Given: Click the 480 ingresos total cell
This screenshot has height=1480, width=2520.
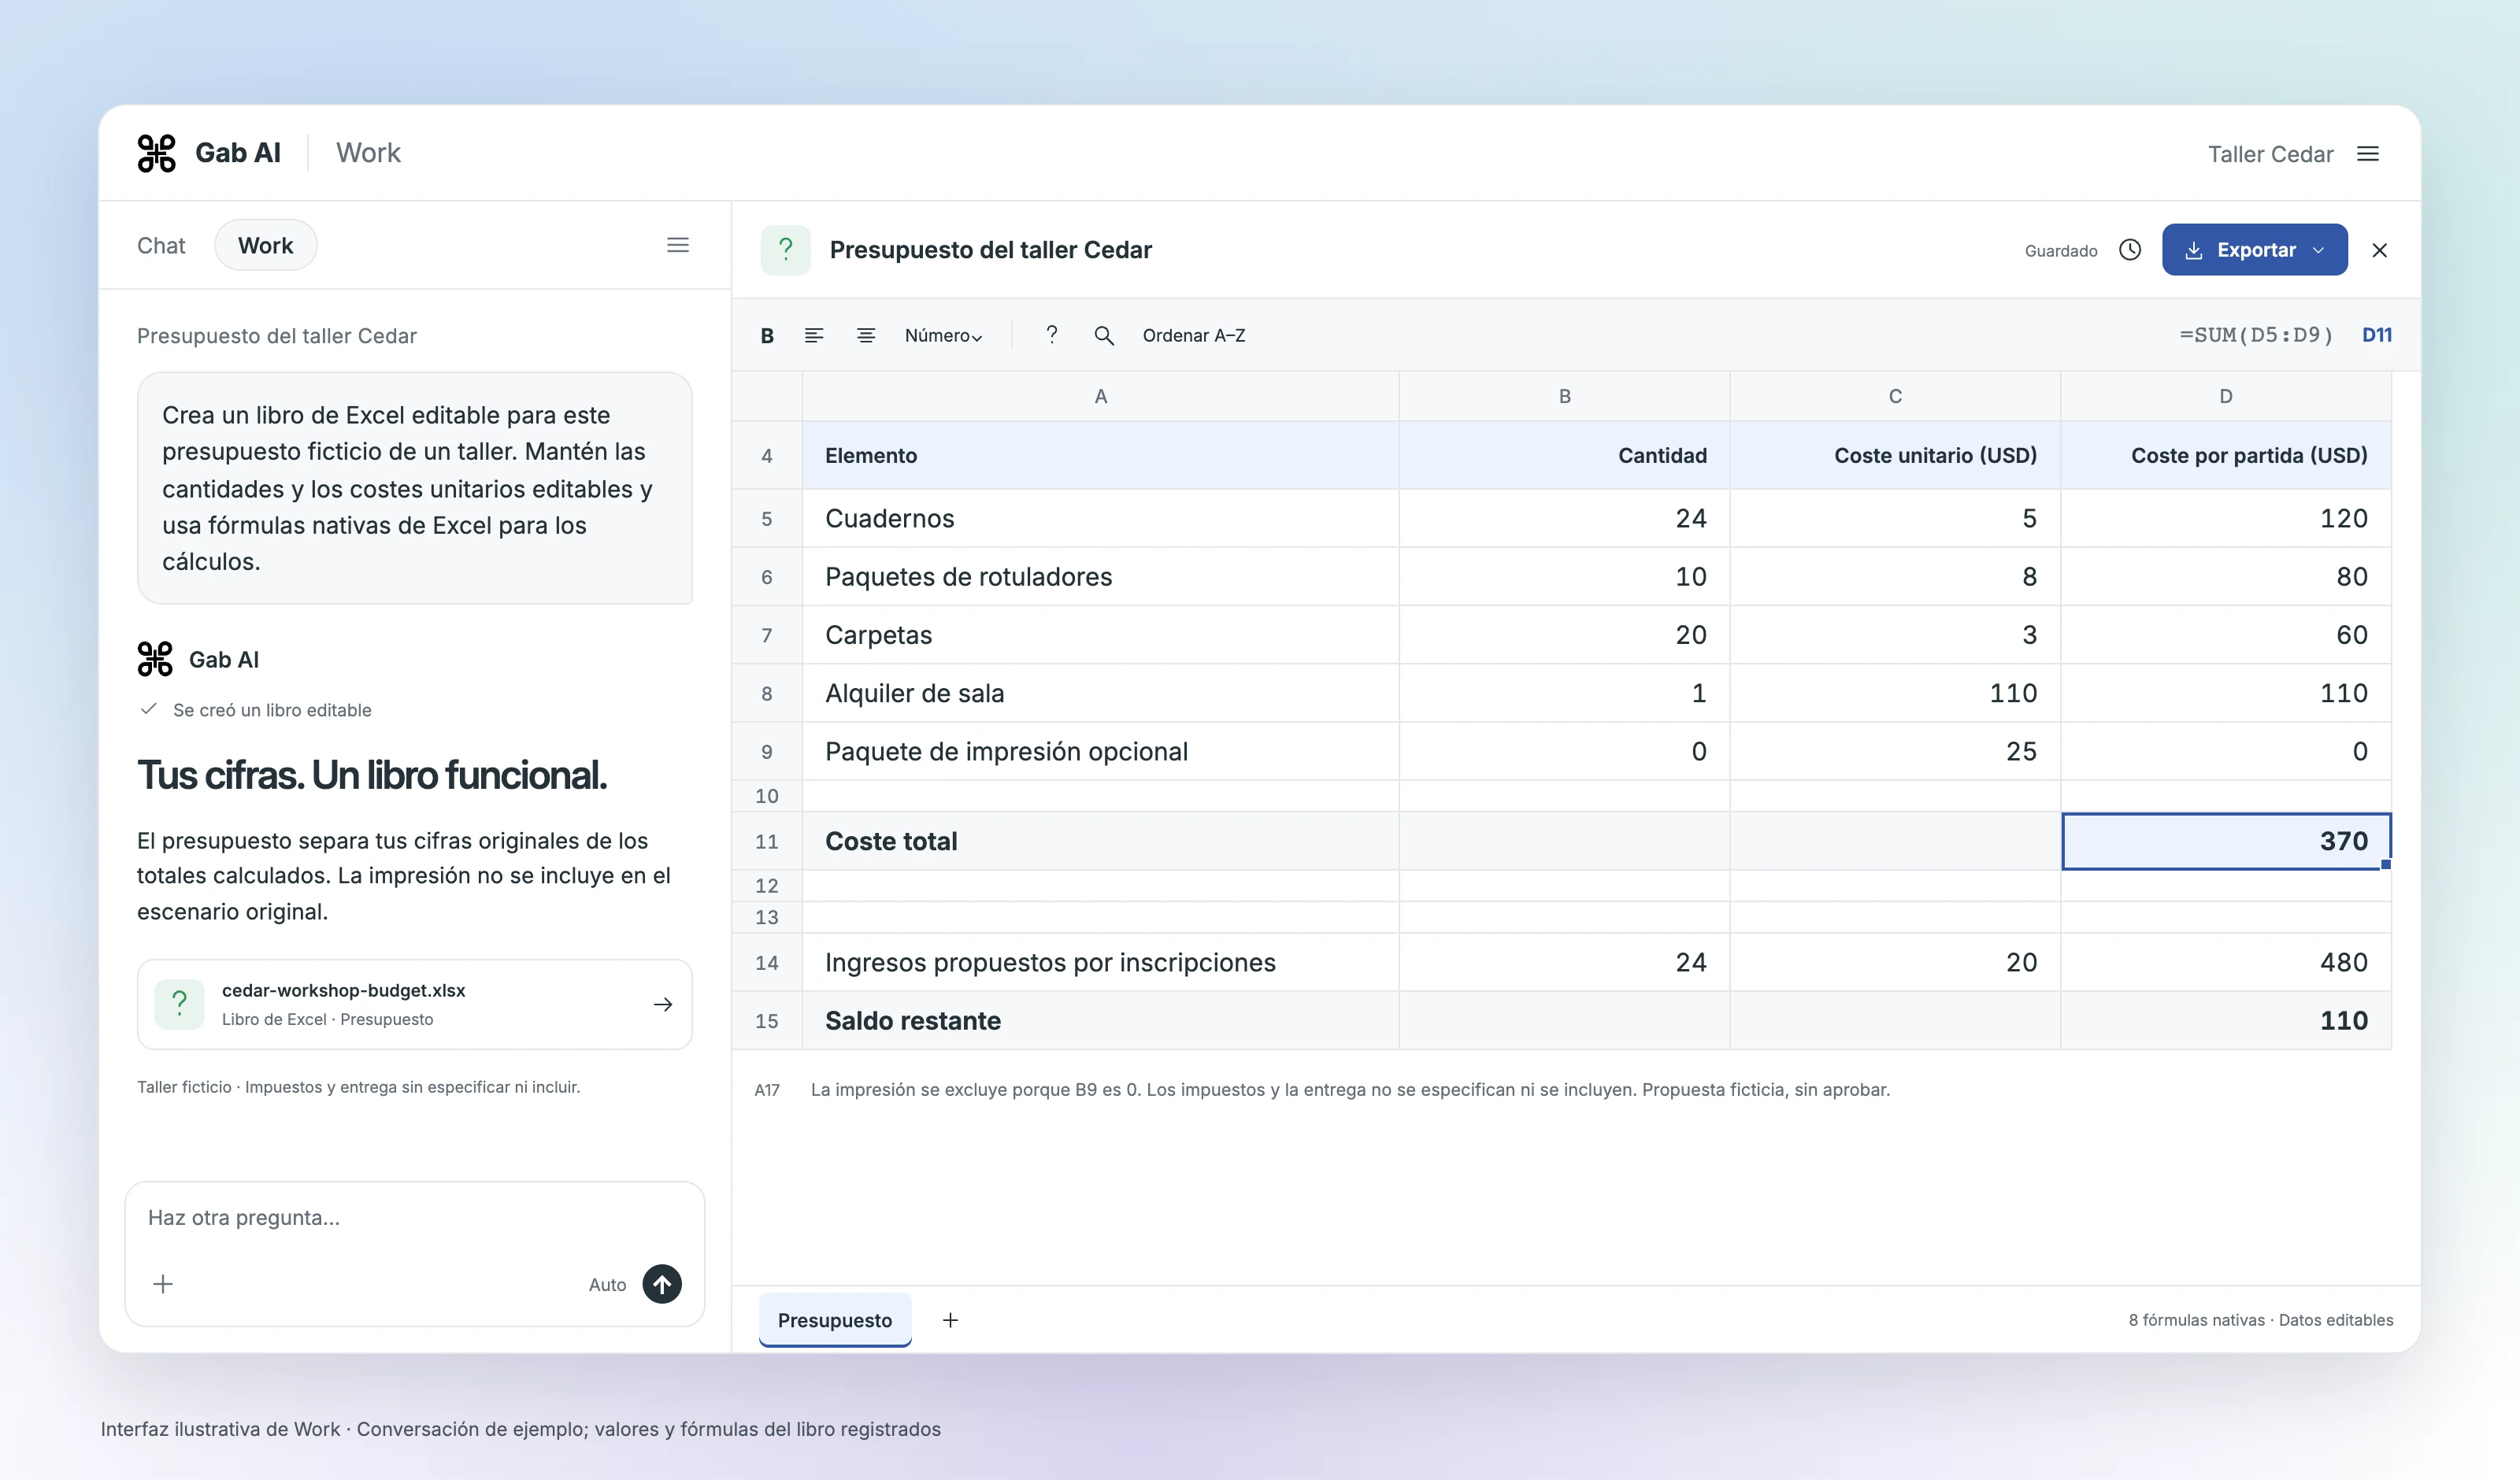Looking at the screenshot, I should 2226,963.
